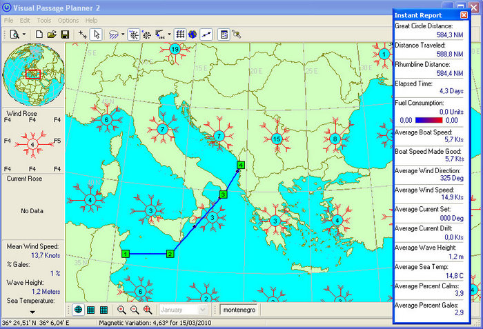Expand the weather cloud tool dropdown arrow
The height and width of the screenshot is (329, 483).
pyautogui.click(x=122, y=34)
